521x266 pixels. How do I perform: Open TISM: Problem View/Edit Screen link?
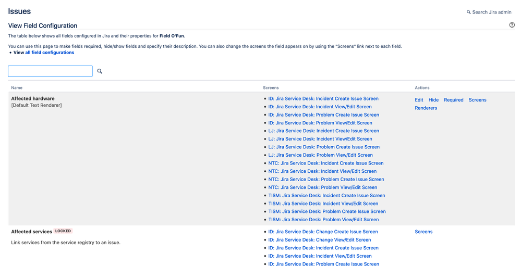(324, 220)
